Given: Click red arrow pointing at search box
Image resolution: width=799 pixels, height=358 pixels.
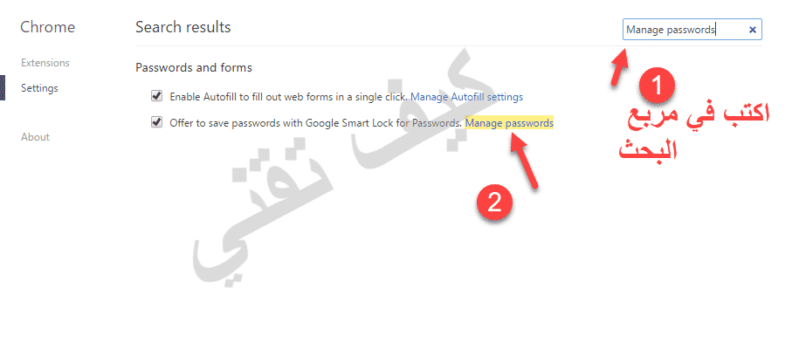Looking at the screenshot, I should [617, 67].
